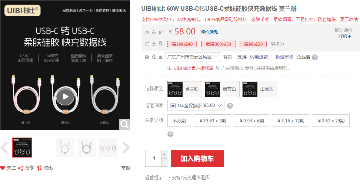Show previous thumbnails with left arrow

point(4,148)
